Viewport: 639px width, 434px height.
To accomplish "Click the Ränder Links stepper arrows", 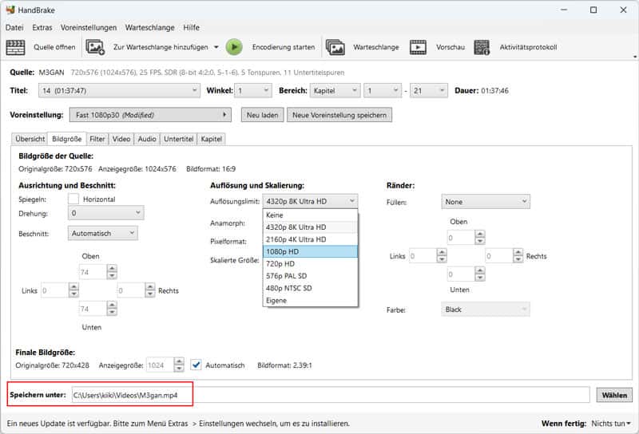I will pos(442,255).
